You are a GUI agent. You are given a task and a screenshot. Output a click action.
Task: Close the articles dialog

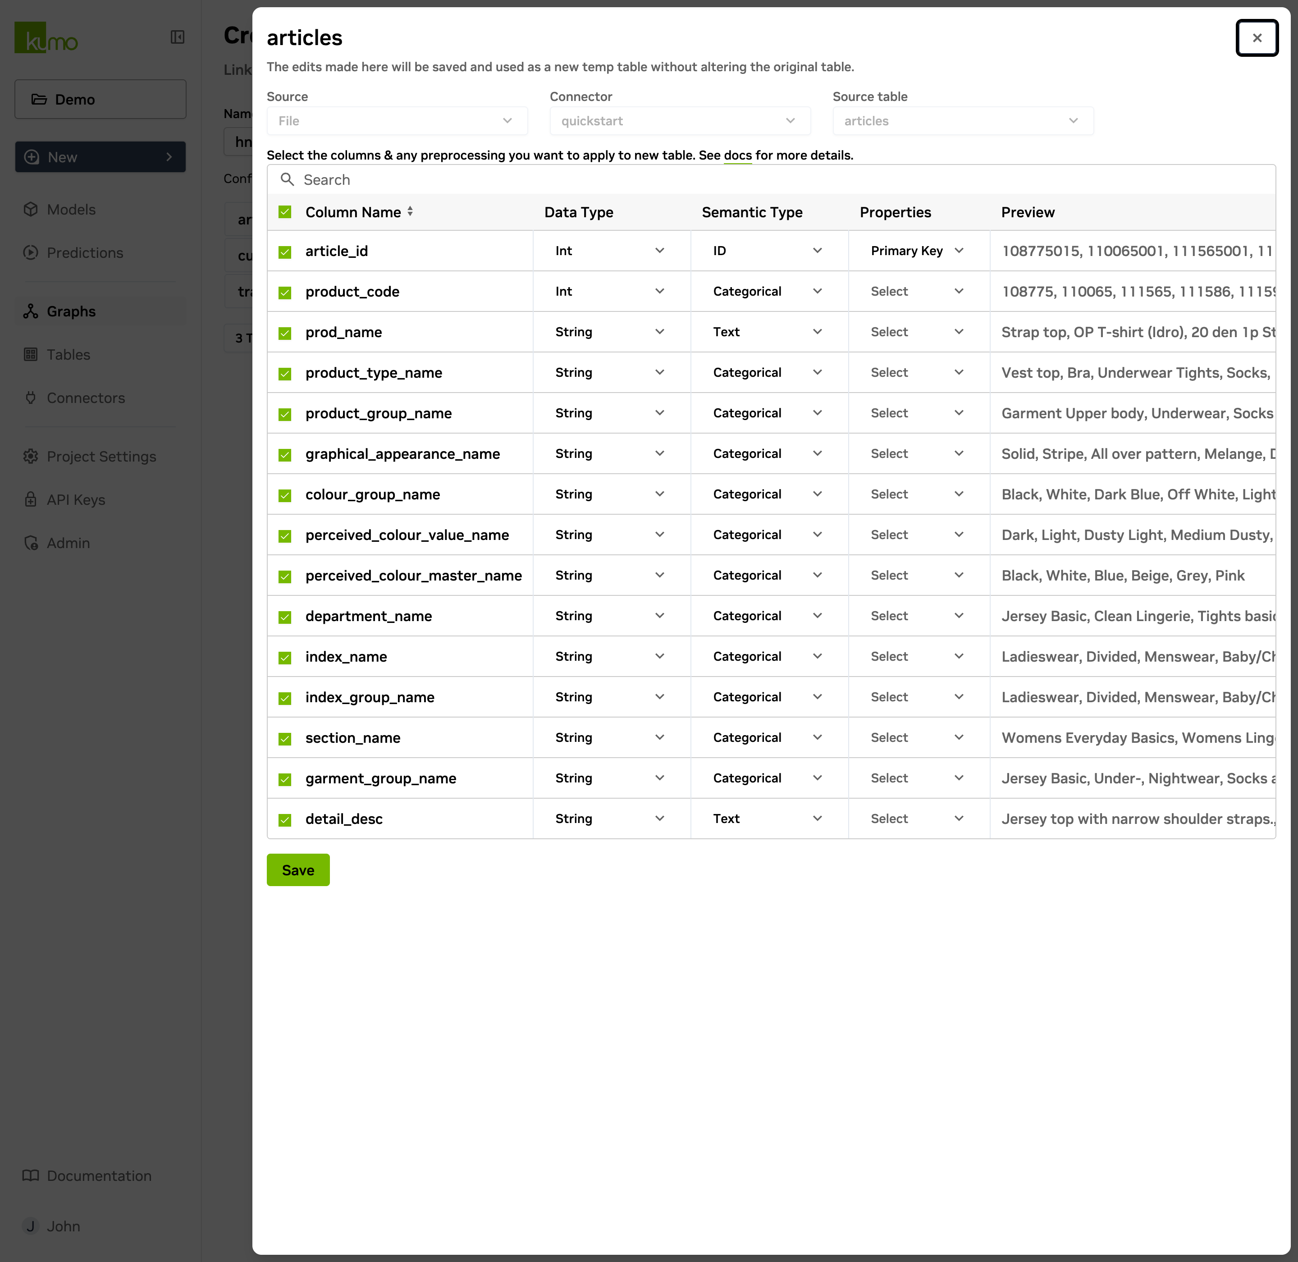pos(1257,38)
